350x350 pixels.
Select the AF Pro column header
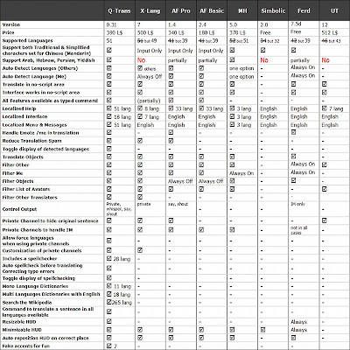(x=181, y=11)
